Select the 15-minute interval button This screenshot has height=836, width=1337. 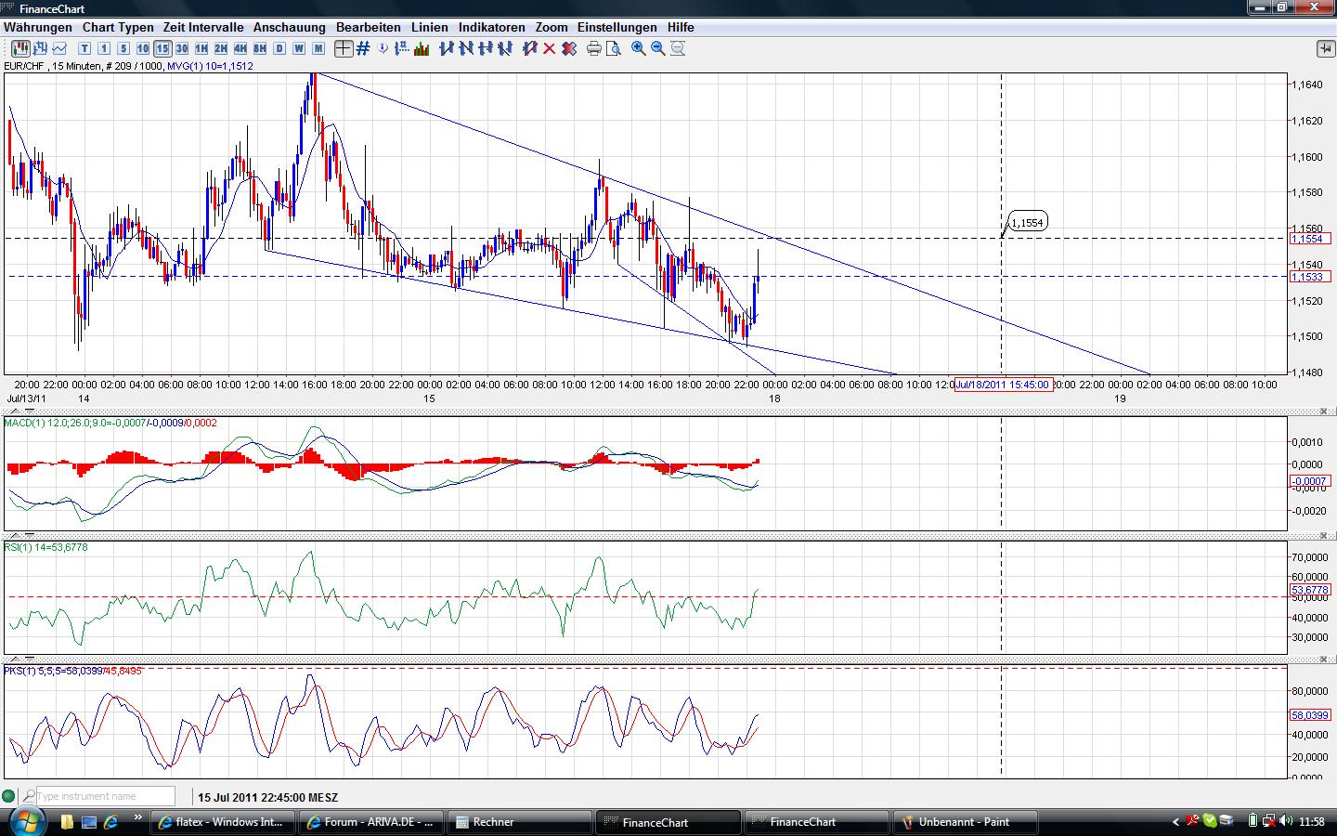coord(162,48)
